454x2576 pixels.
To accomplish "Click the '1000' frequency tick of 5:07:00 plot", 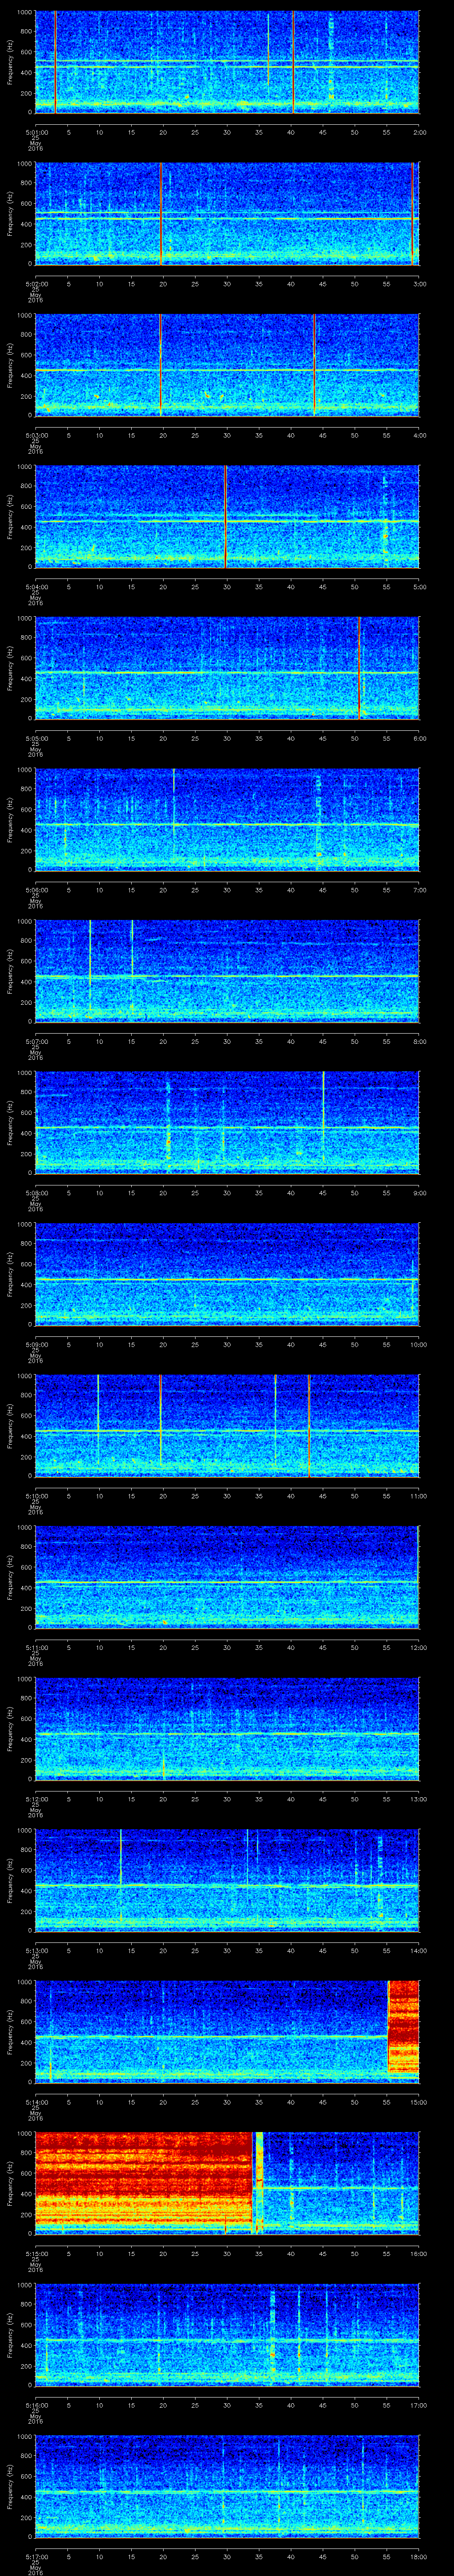I will pos(24,922).
